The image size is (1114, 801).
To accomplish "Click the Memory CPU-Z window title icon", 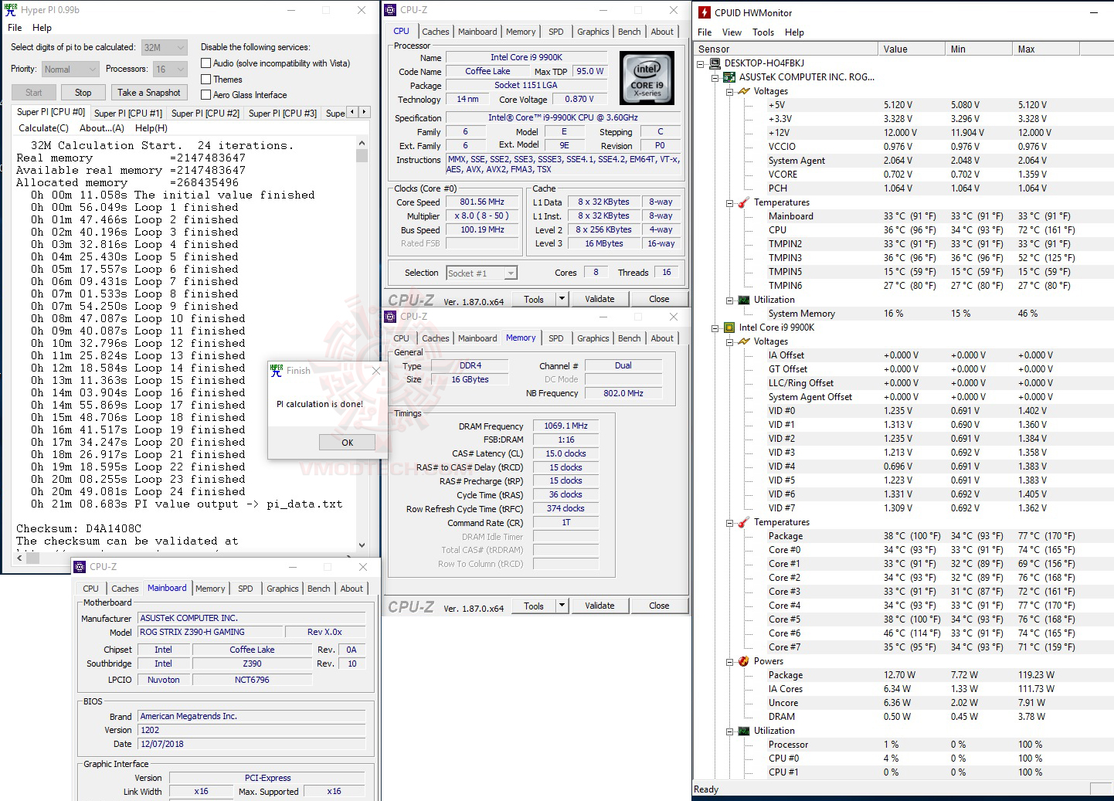I will point(390,317).
